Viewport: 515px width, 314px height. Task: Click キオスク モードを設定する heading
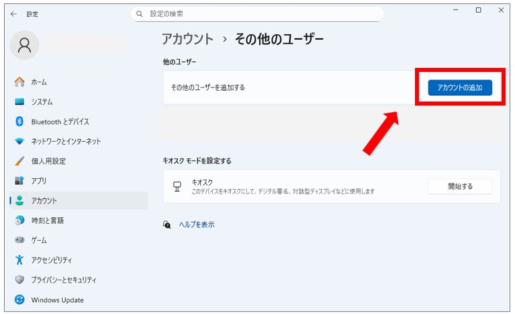point(197,161)
